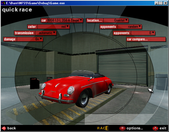The image size is (169, 132).
Task: Open the damage dropdown showing On
Action: click(30, 39)
